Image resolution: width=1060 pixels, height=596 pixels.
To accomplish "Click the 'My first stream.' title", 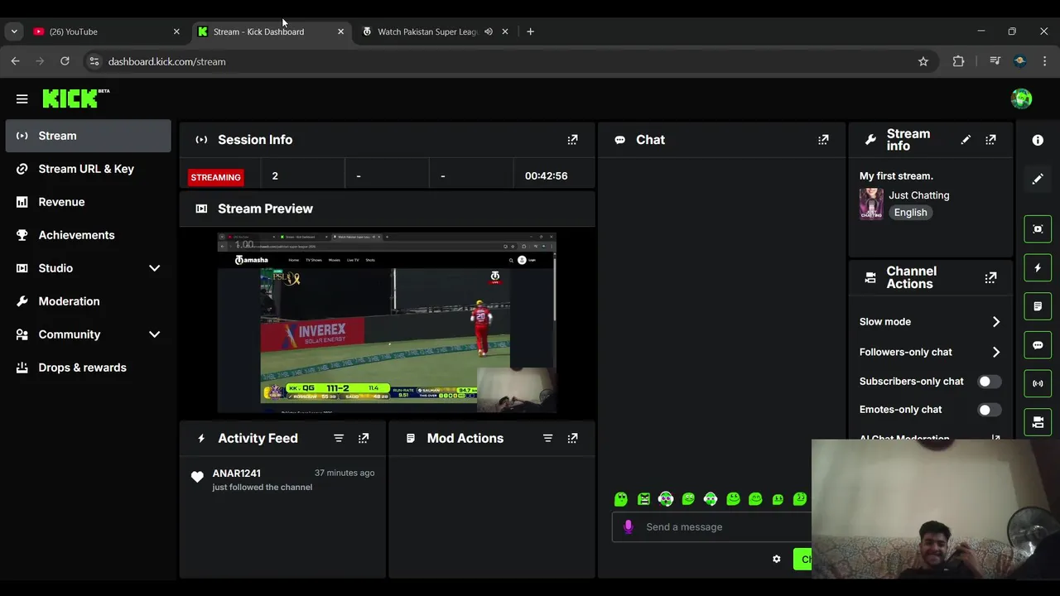I will pyautogui.click(x=896, y=175).
